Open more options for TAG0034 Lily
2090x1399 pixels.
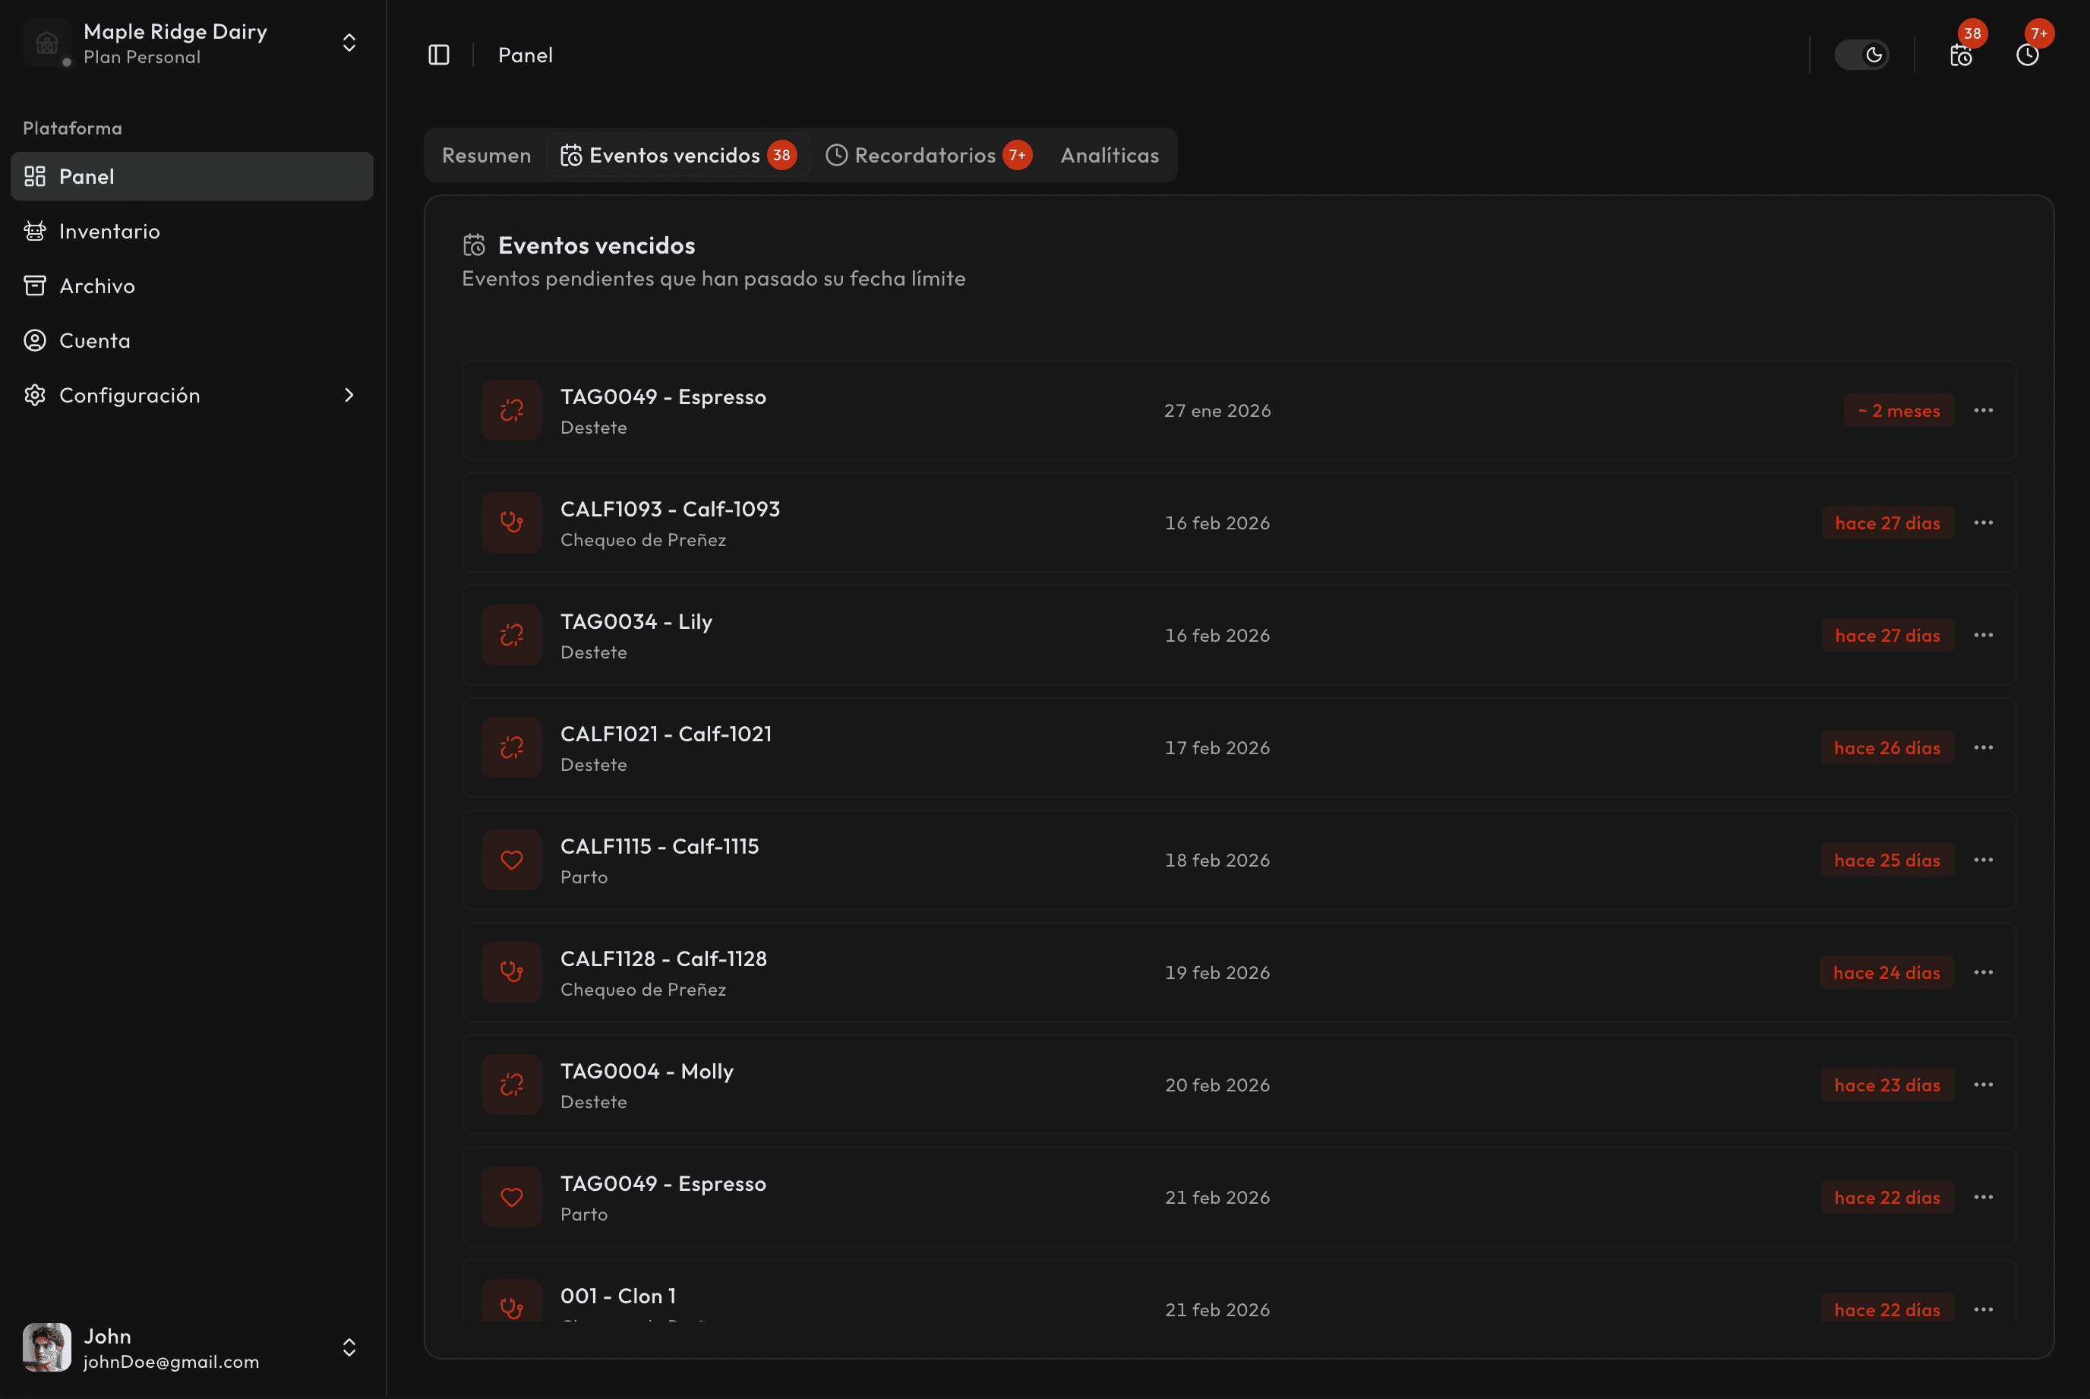1983,635
